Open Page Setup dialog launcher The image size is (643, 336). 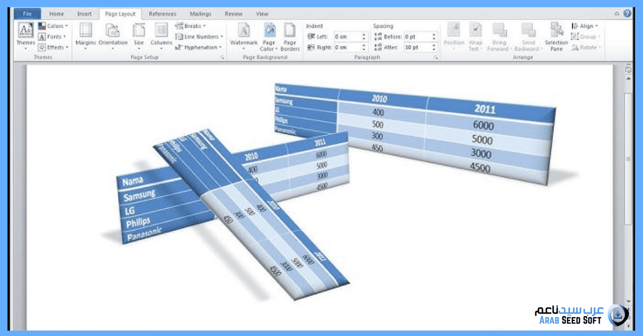(x=222, y=57)
